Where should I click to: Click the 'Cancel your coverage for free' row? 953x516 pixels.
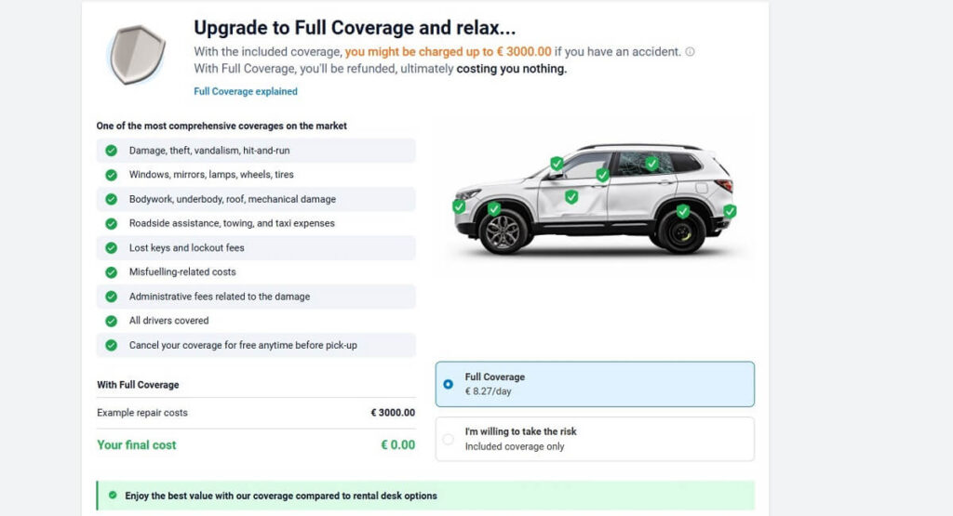(256, 345)
